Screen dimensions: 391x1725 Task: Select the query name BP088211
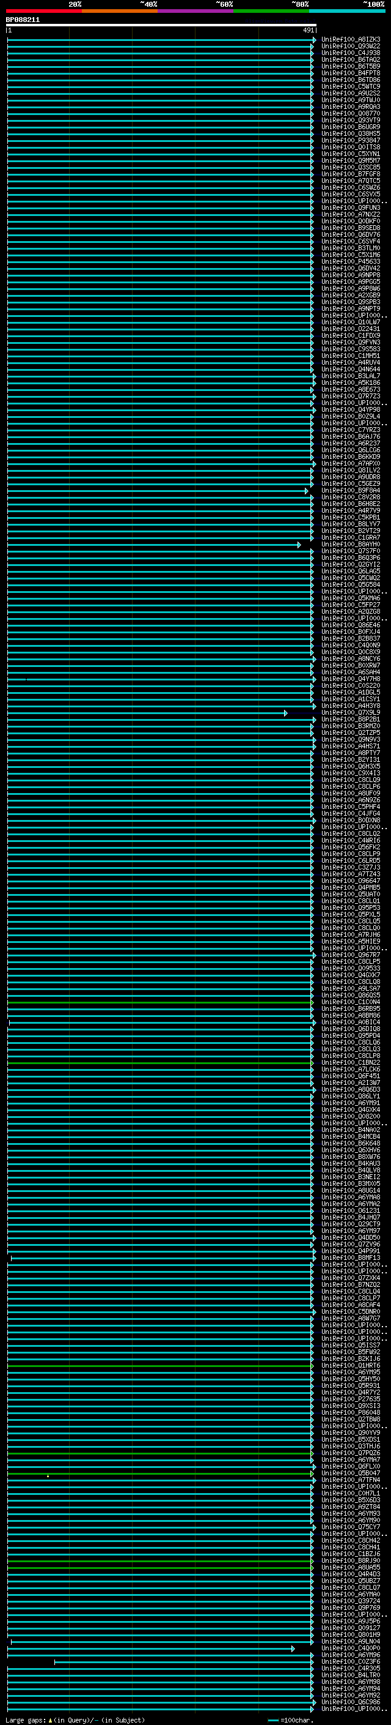(23, 20)
